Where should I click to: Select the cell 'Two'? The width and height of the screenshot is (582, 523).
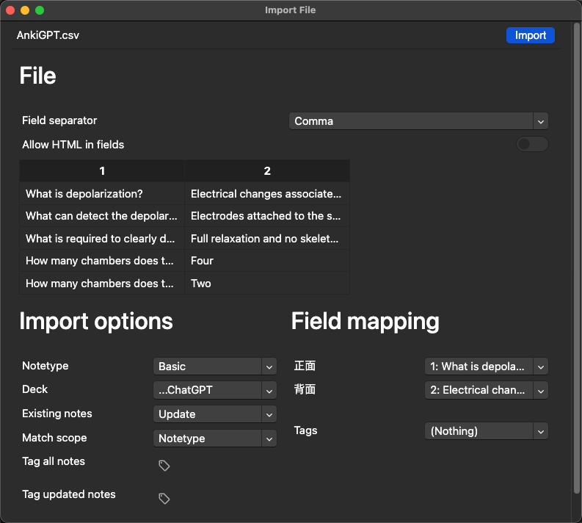coord(267,284)
